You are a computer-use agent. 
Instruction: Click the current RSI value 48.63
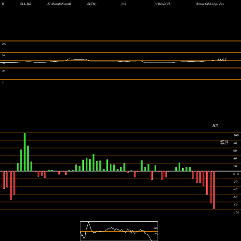click(x=222, y=59)
